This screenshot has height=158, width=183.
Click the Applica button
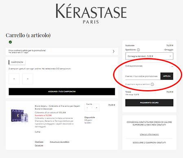coord(167,76)
